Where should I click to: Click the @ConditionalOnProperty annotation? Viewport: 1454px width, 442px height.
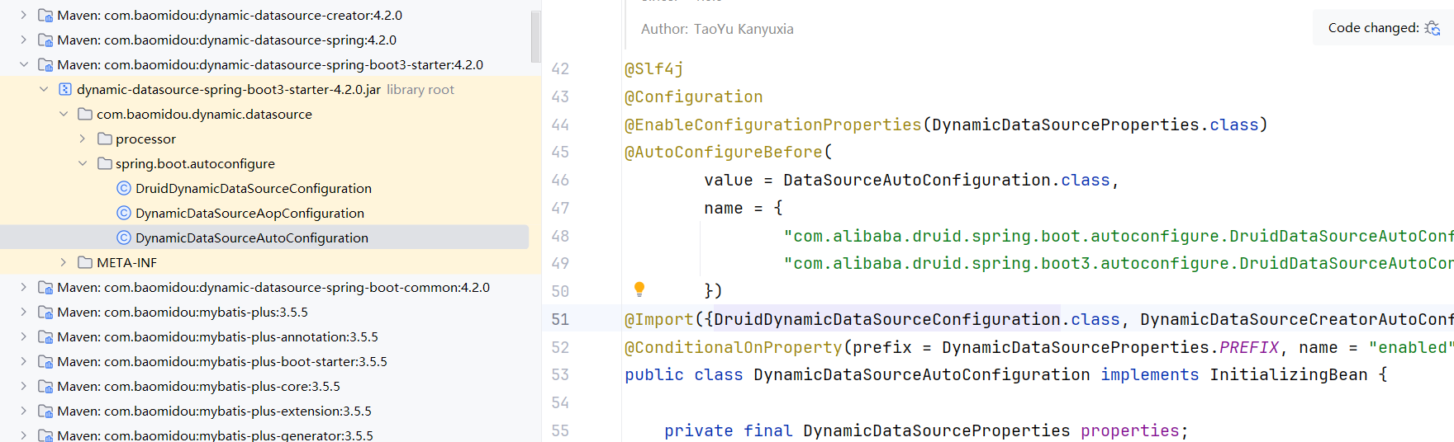coord(734,347)
